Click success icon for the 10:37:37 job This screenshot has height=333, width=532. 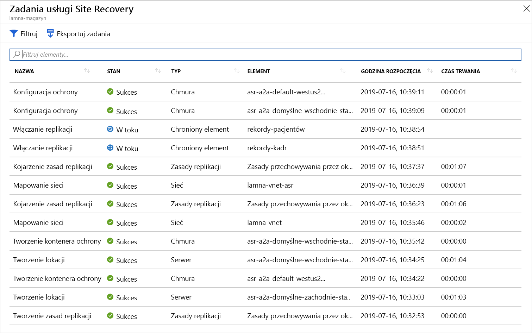point(110,166)
